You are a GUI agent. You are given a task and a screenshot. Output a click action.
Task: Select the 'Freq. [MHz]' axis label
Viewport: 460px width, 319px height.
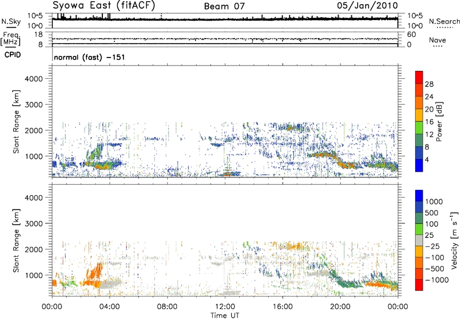pos(10,39)
